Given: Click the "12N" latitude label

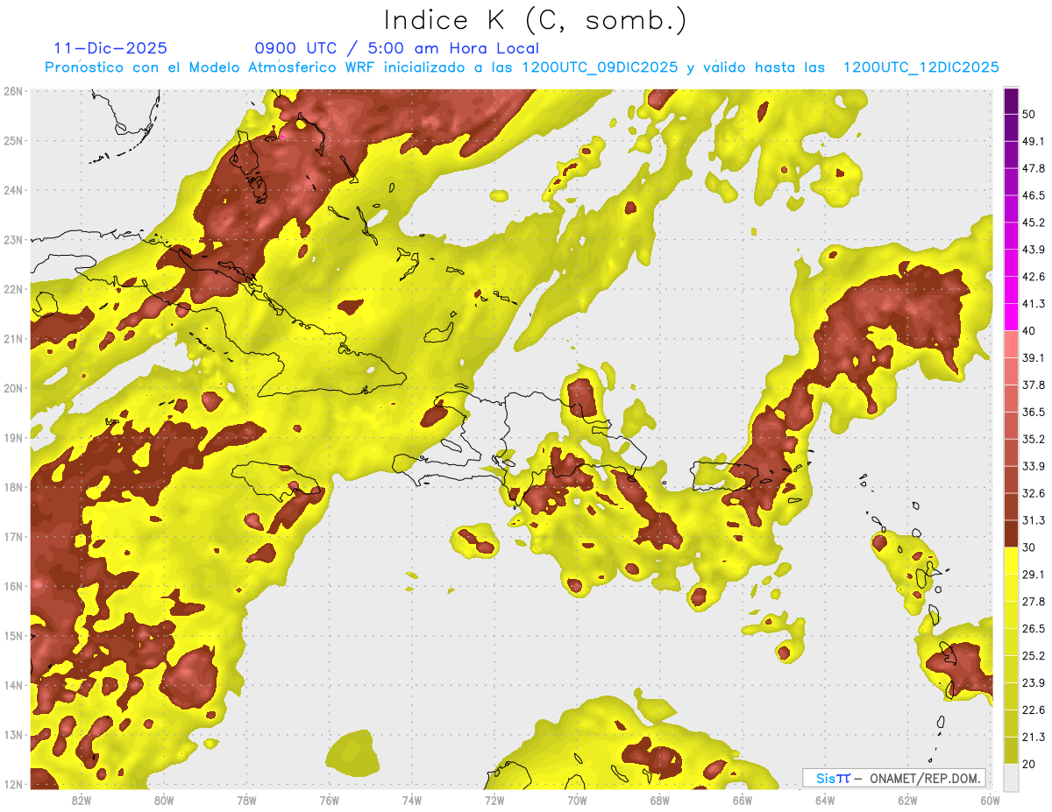Looking at the screenshot, I should coord(12,784).
